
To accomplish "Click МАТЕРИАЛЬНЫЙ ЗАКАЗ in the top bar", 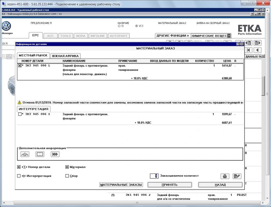I will [x=172, y=23].
